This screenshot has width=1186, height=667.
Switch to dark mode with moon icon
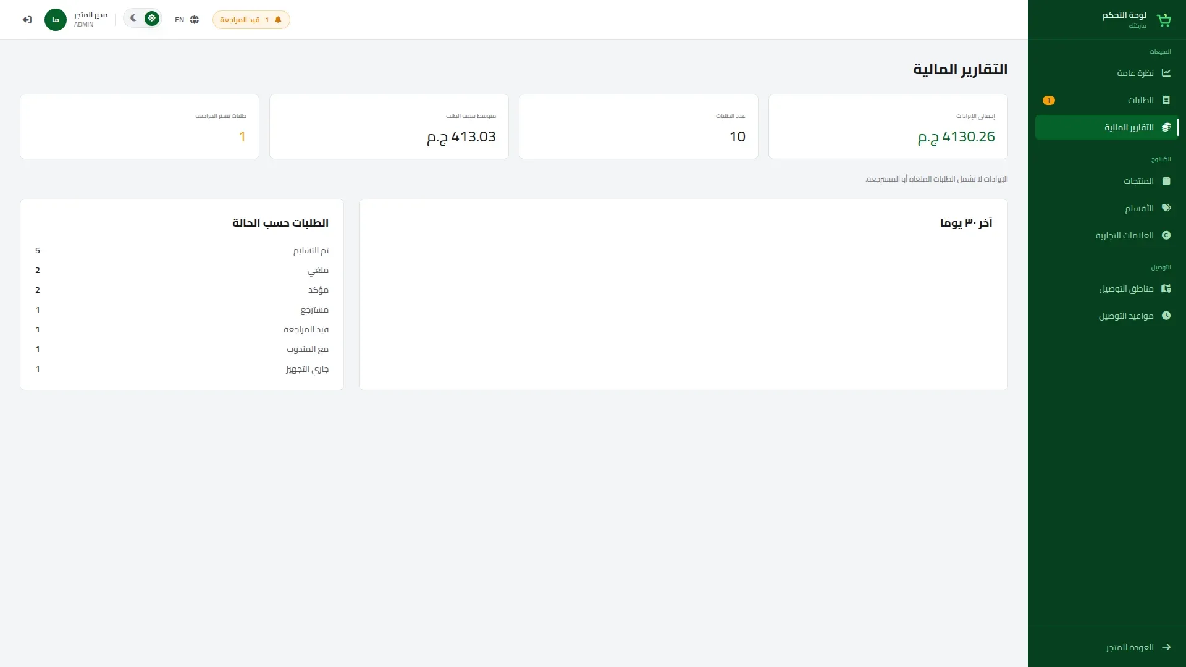tap(133, 19)
